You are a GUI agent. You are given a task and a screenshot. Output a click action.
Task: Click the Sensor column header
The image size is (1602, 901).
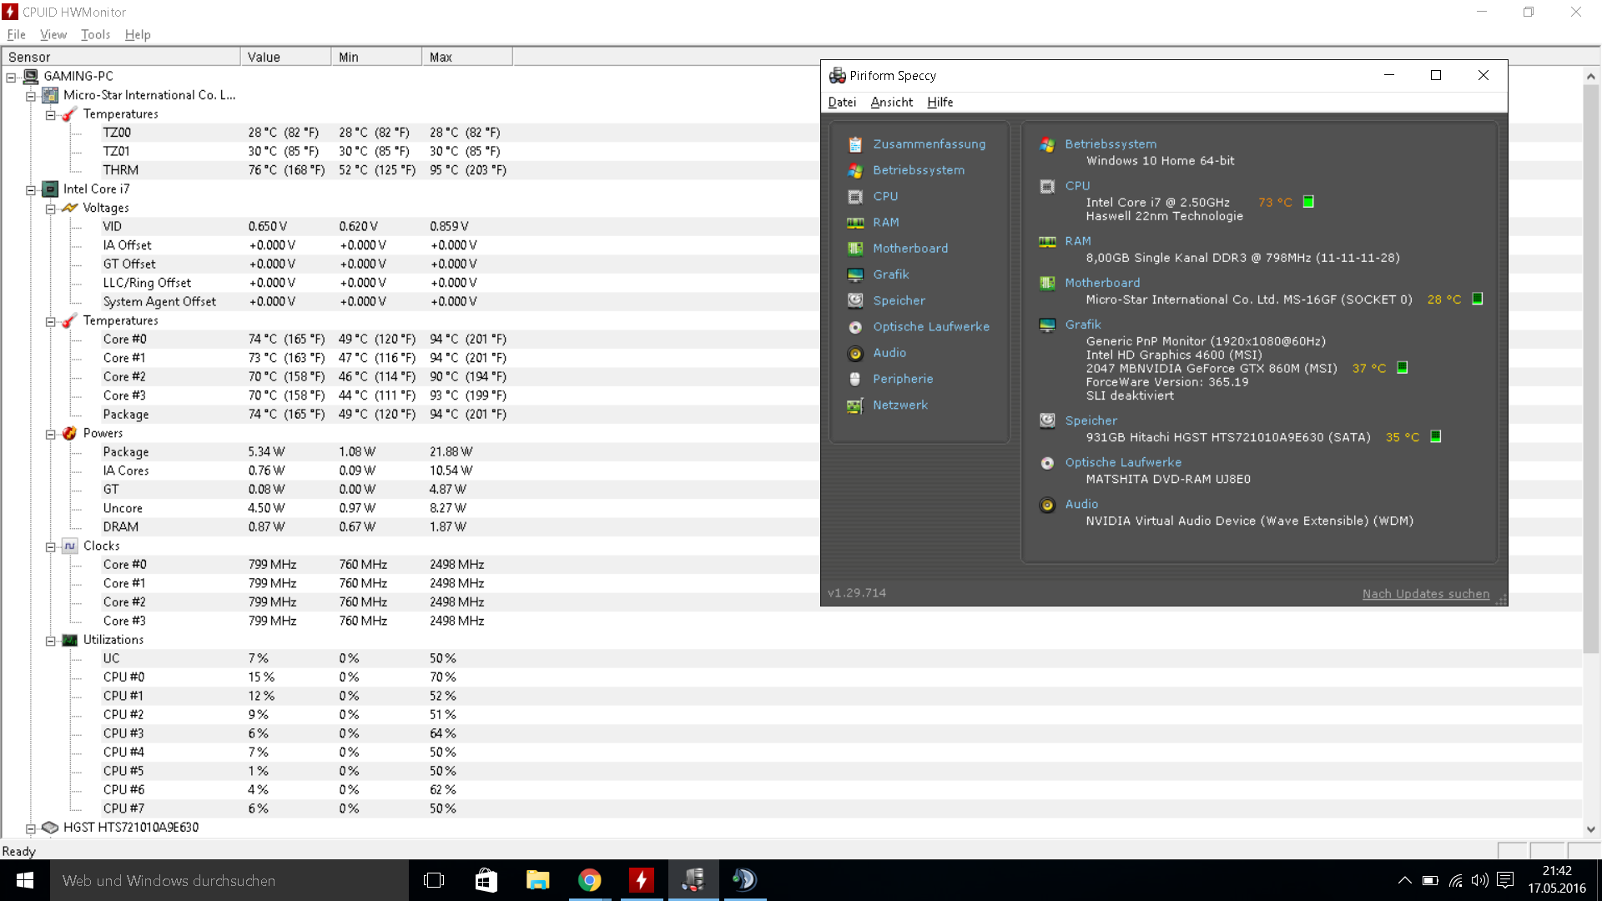(121, 57)
